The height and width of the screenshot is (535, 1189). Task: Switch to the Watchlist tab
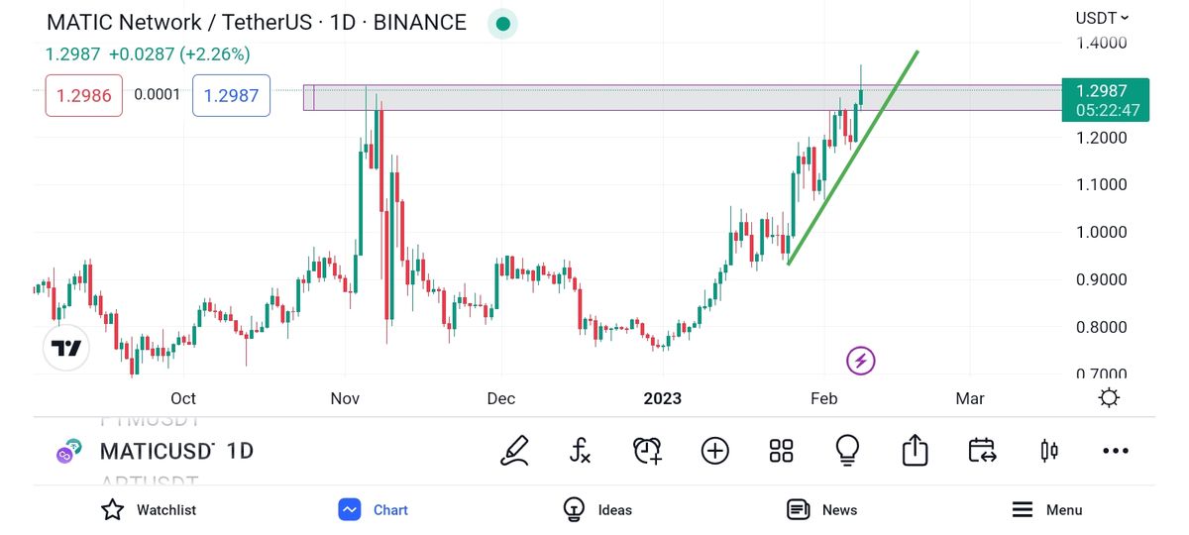149,509
